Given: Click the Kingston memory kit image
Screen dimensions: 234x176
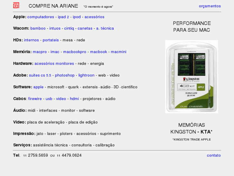Looking at the screenshot, I should coord(192,77).
